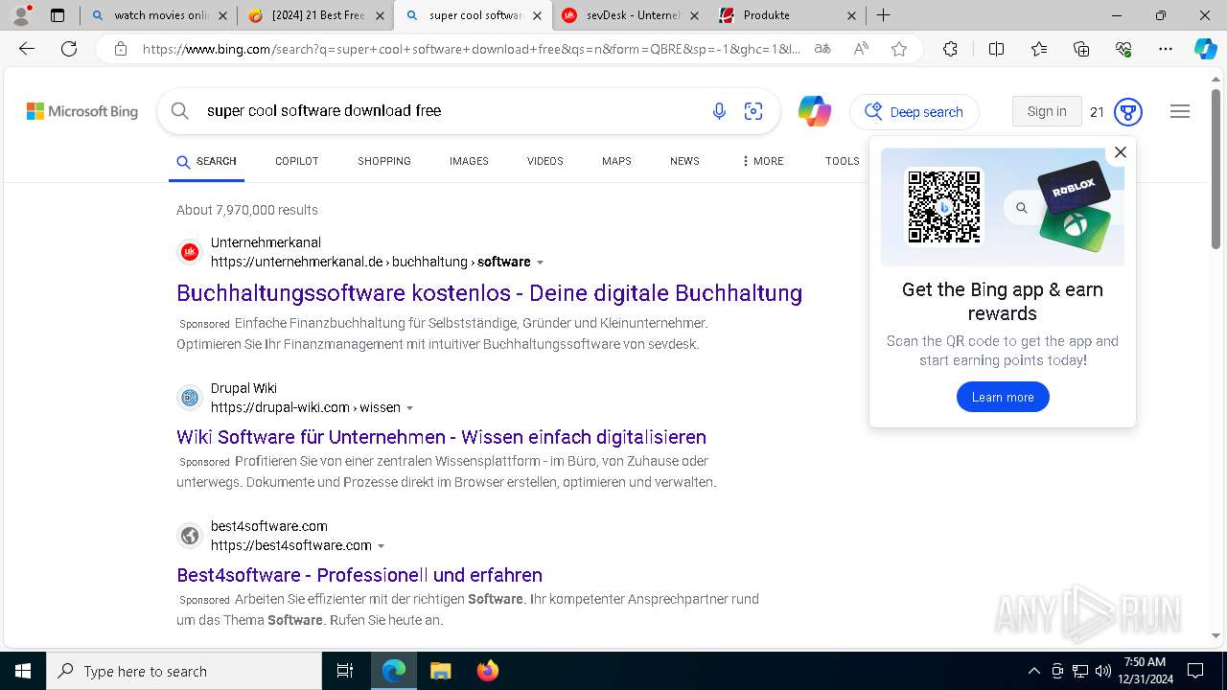1227x690 pixels.
Task: Open the volume speaker icon in system tray
Action: click(x=1103, y=671)
